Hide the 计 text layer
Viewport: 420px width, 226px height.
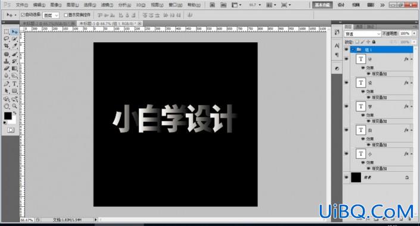(x=346, y=58)
